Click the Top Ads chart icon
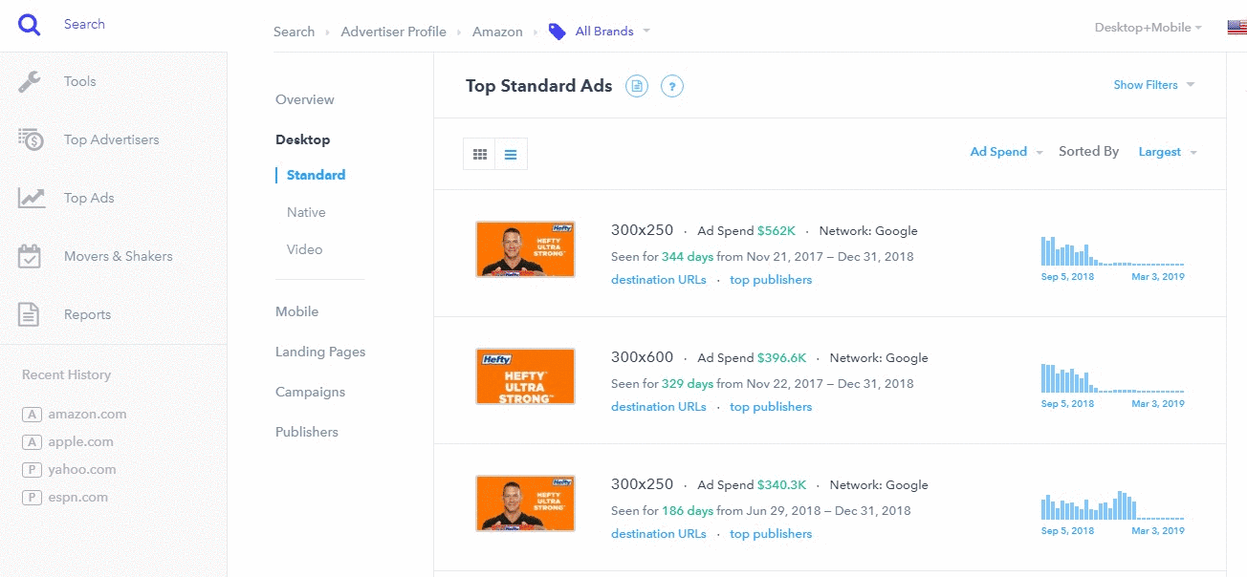 coord(32,198)
